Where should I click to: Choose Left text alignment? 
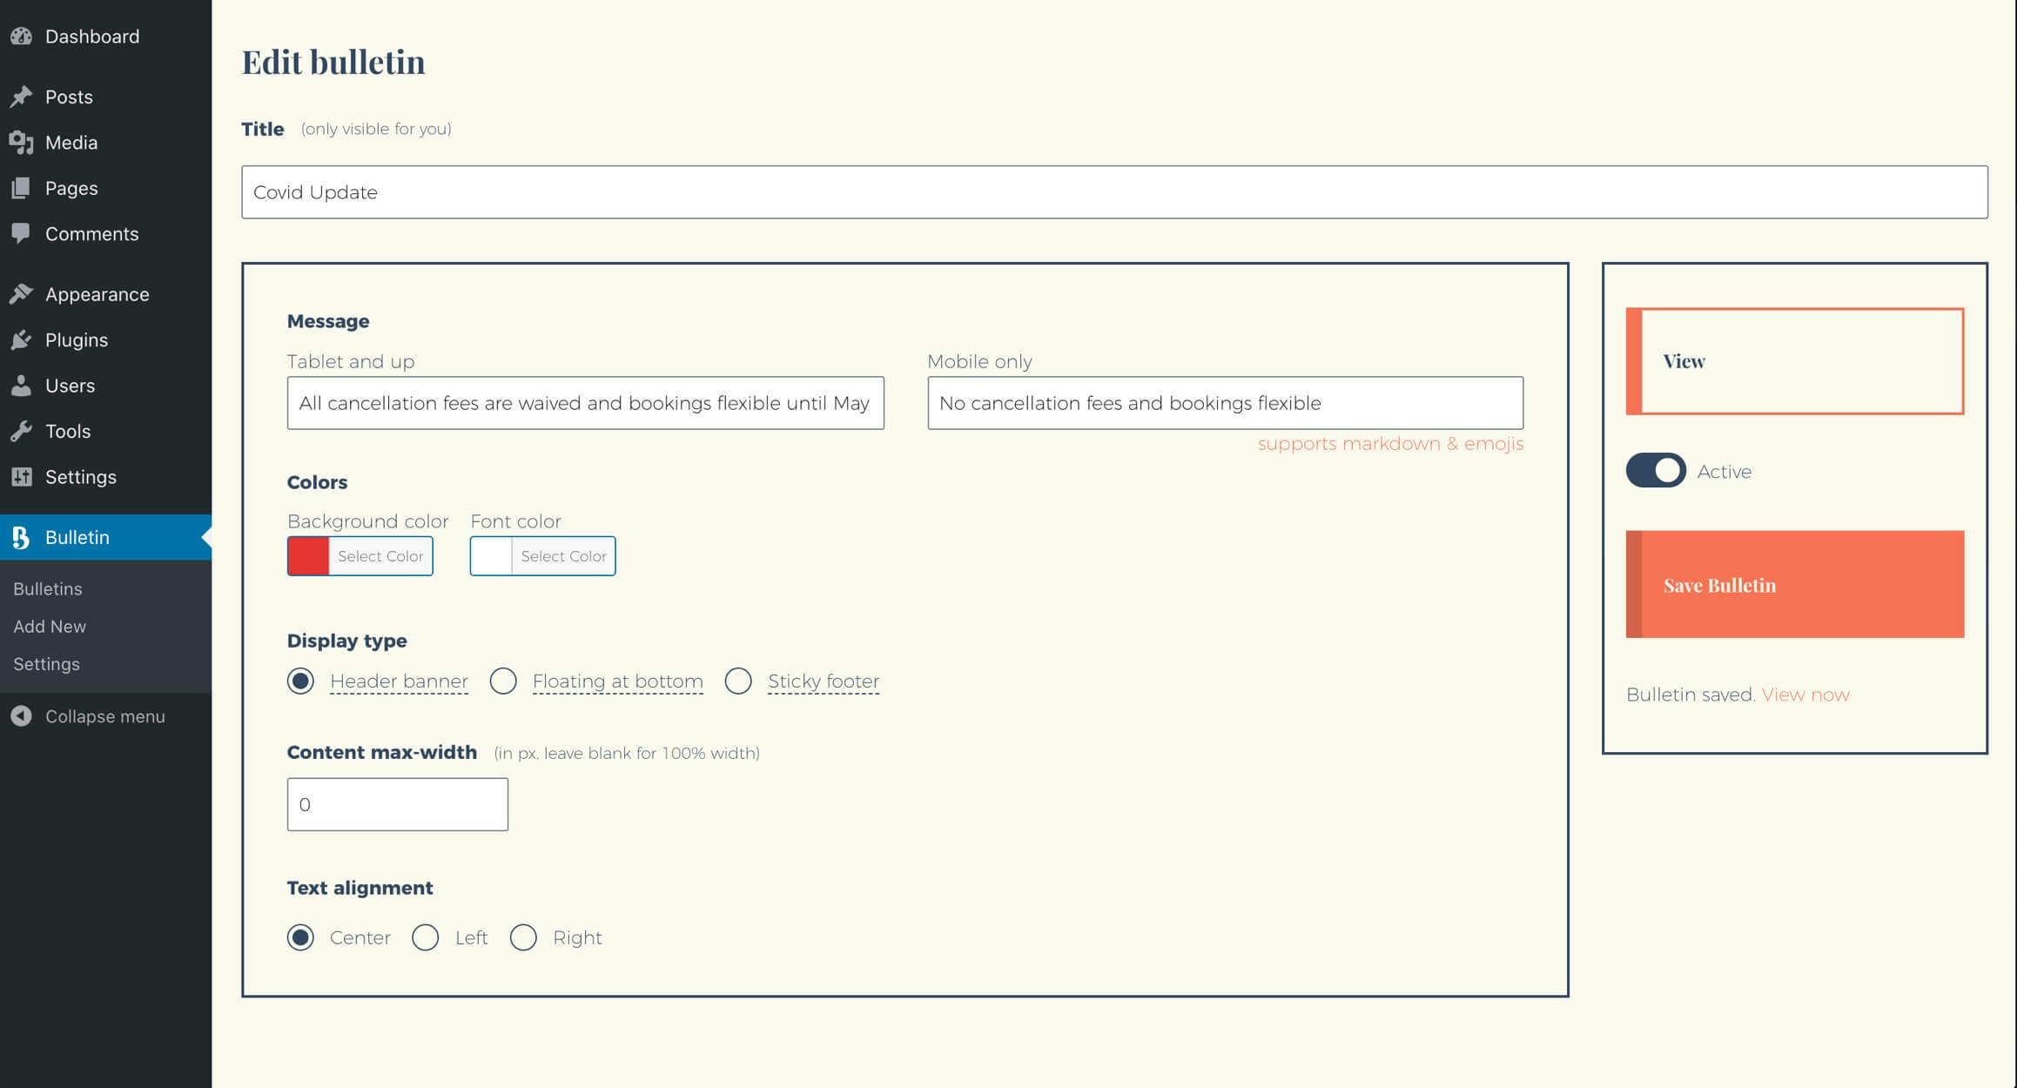click(x=426, y=937)
